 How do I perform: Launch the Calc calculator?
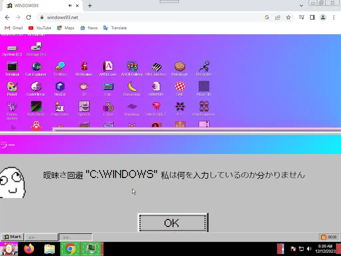coord(108,89)
